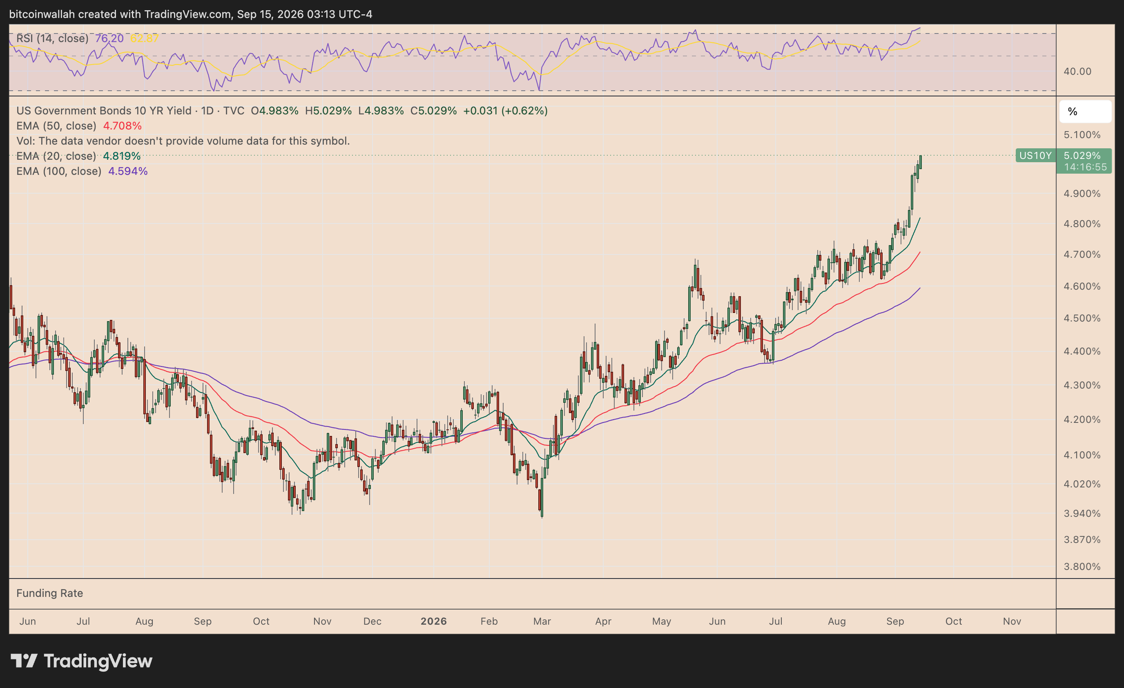Click the volume data unavailable notice
This screenshot has width=1124, height=688.
(x=183, y=141)
